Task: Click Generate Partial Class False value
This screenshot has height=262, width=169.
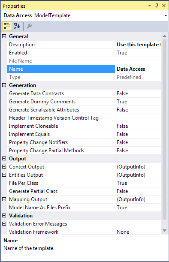Action: click(138, 191)
